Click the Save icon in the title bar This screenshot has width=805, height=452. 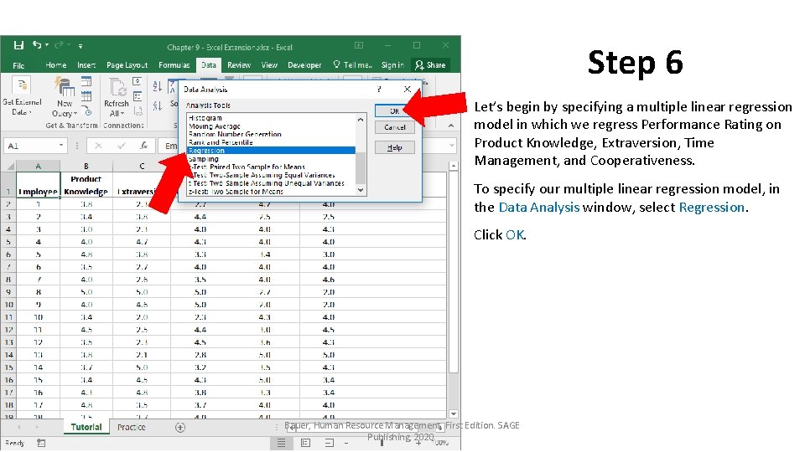[x=18, y=45]
